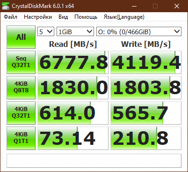Open the drive selector O: 0% (0/466GiB)
188x172 pixels.
(139, 32)
